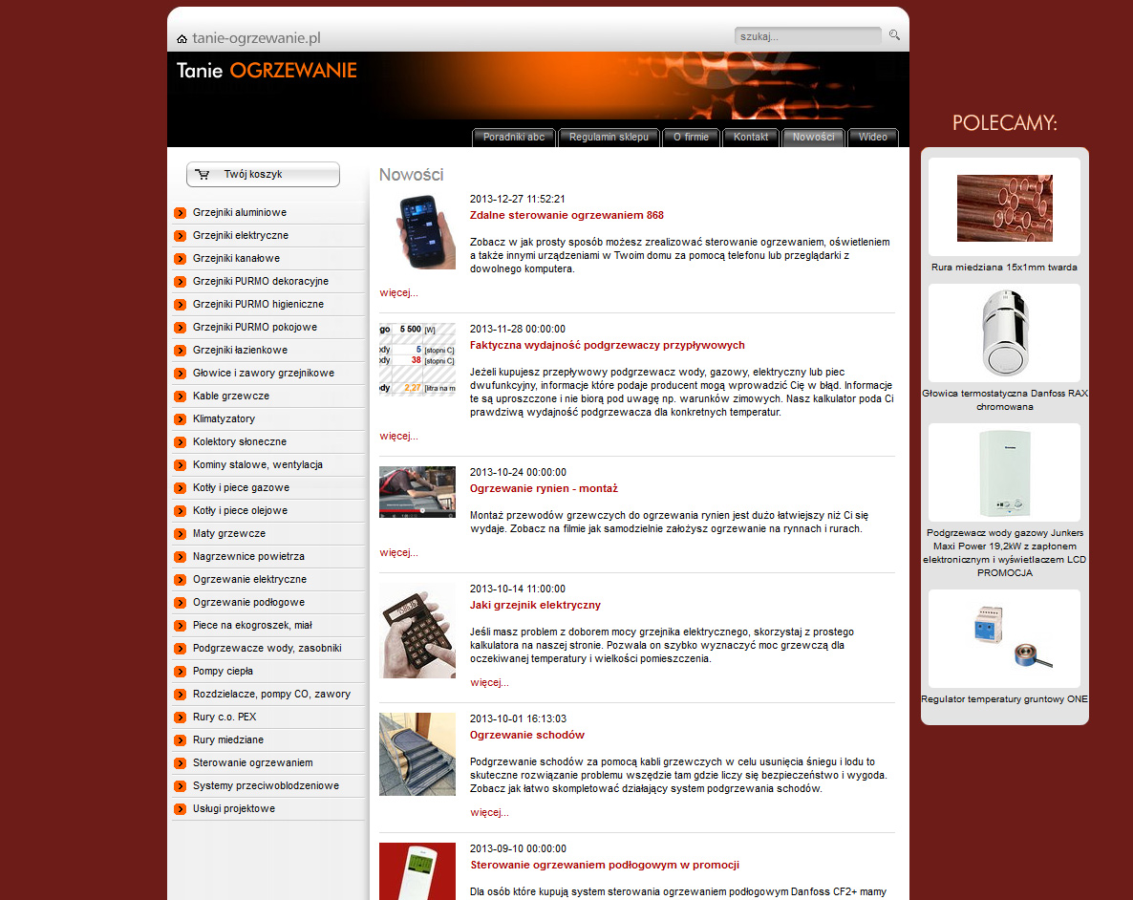This screenshot has width=1133, height=900.
Task: Select the Kable grzewcze category
Action: coord(231,396)
